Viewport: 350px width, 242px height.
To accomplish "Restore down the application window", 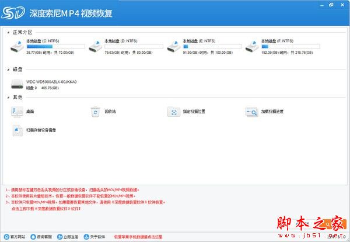I will point(331,5).
